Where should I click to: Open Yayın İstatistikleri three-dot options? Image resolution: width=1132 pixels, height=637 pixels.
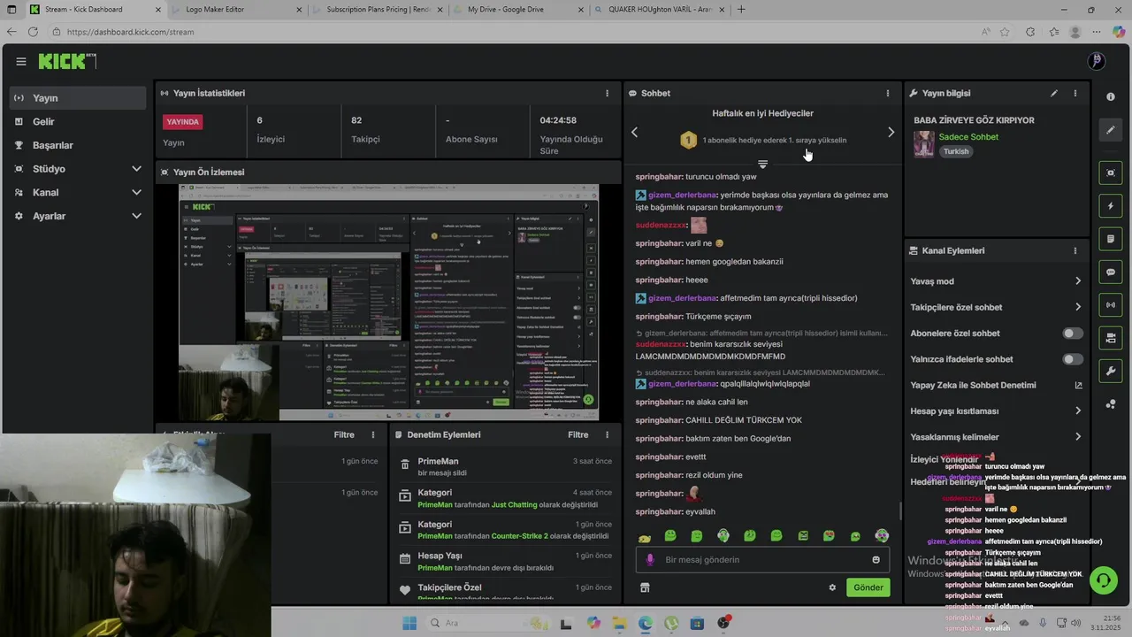[x=607, y=93]
